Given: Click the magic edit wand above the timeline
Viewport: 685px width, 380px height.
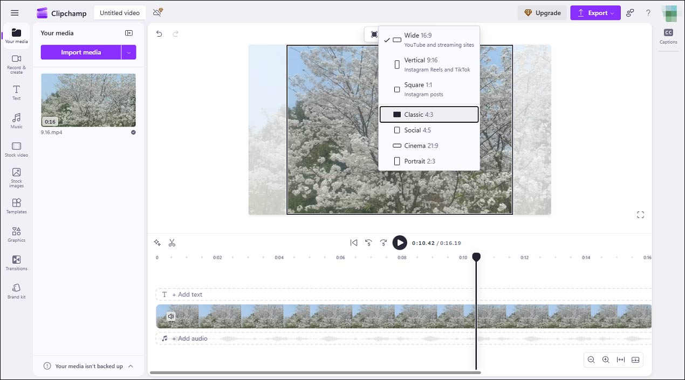Looking at the screenshot, I should click(x=157, y=243).
